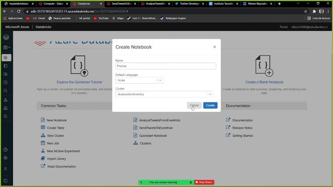Click the address bar URL
This screenshot has width=333, height=187.
[79, 11]
